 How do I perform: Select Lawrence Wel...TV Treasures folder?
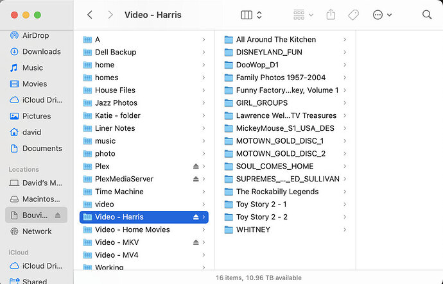(x=285, y=115)
